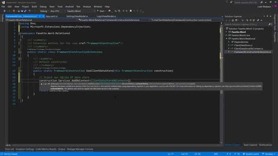Focus the Search Solution Explorer field

point(246,24)
